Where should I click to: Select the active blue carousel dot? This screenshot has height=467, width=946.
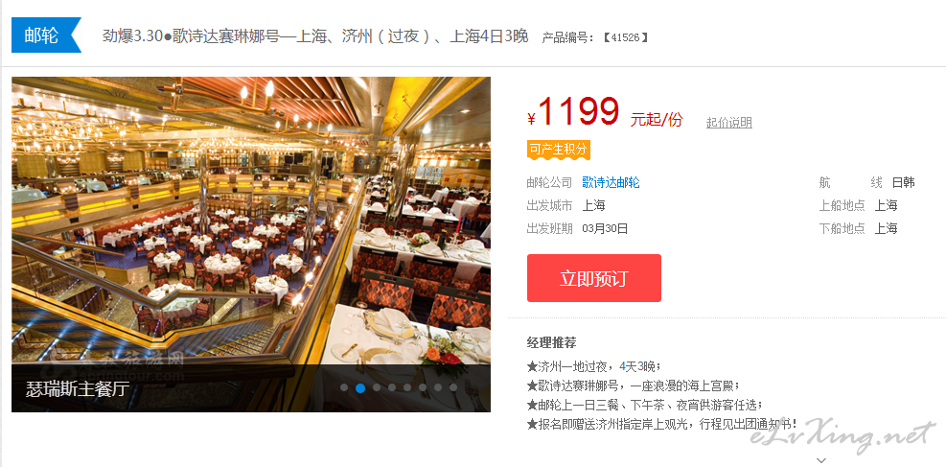click(x=360, y=388)
